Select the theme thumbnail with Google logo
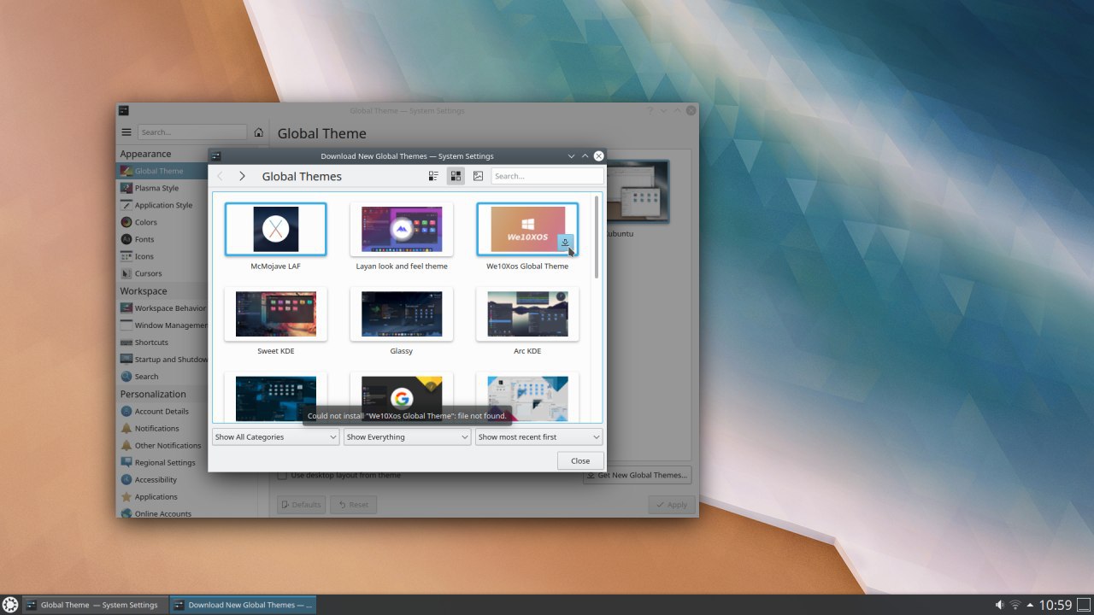 coord(402,397)
